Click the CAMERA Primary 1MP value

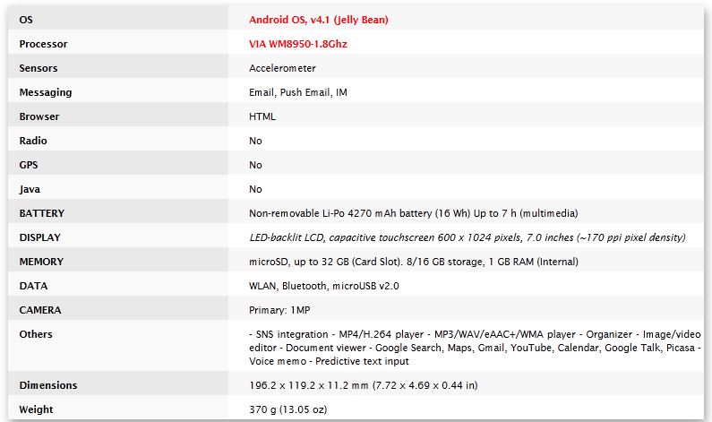click(x=279, y=310)
